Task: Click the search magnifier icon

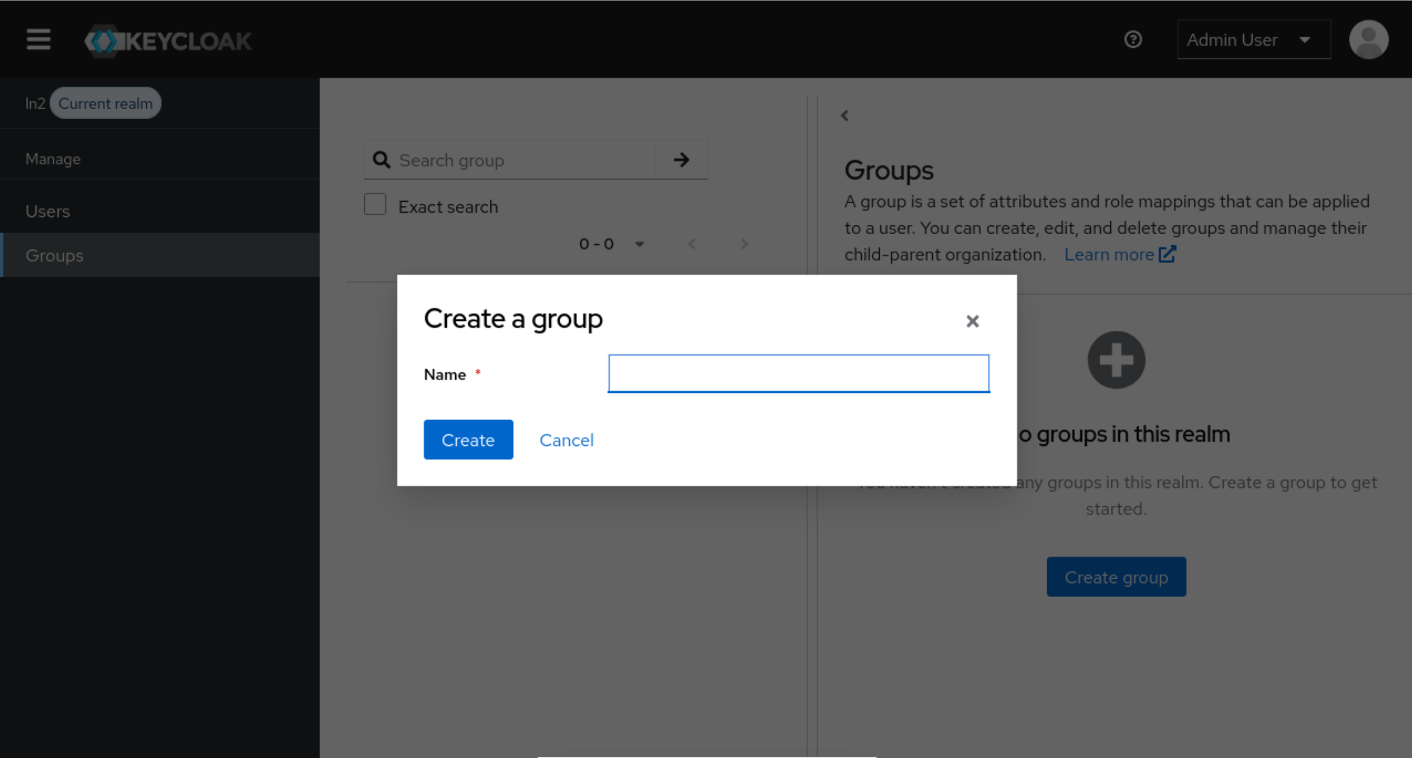Action: pyautogui.click(x=382, y=160)
